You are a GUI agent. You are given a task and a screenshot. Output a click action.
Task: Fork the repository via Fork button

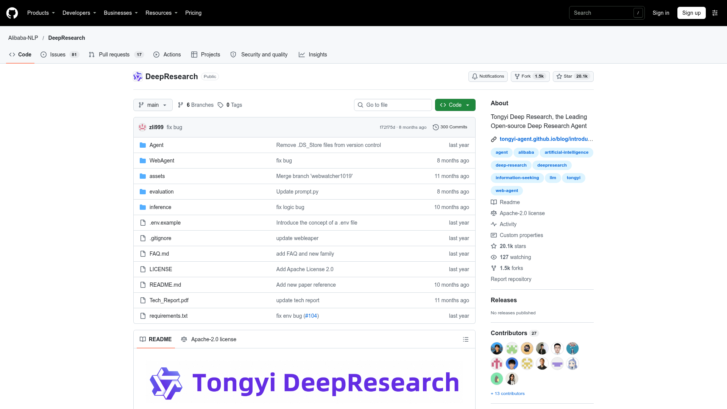pos(530,76)
